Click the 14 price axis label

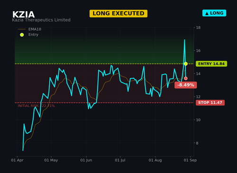[198, 73]
